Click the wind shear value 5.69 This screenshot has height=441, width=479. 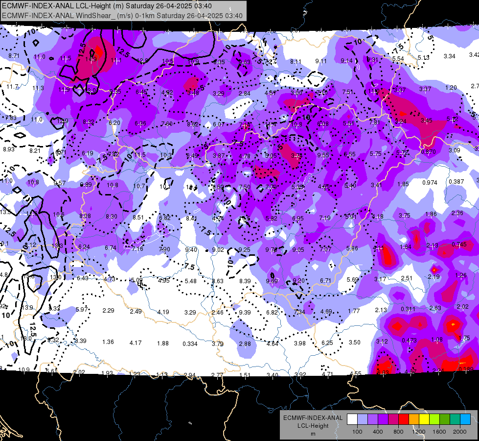click(353, 280)
